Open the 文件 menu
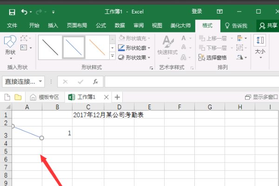 pos(12,26)
